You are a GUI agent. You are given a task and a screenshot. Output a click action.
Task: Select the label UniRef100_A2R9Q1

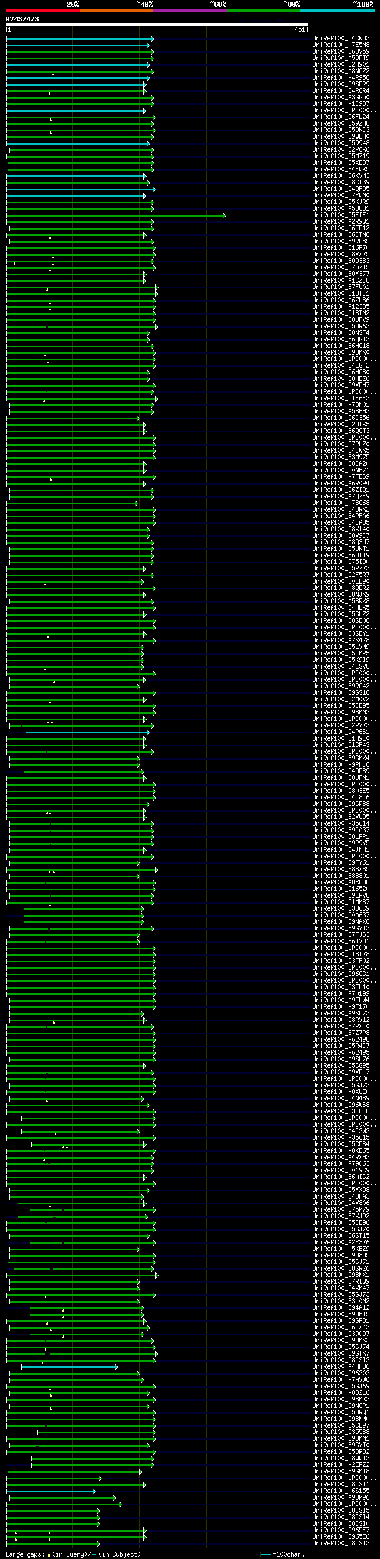[x=341, y=221]
